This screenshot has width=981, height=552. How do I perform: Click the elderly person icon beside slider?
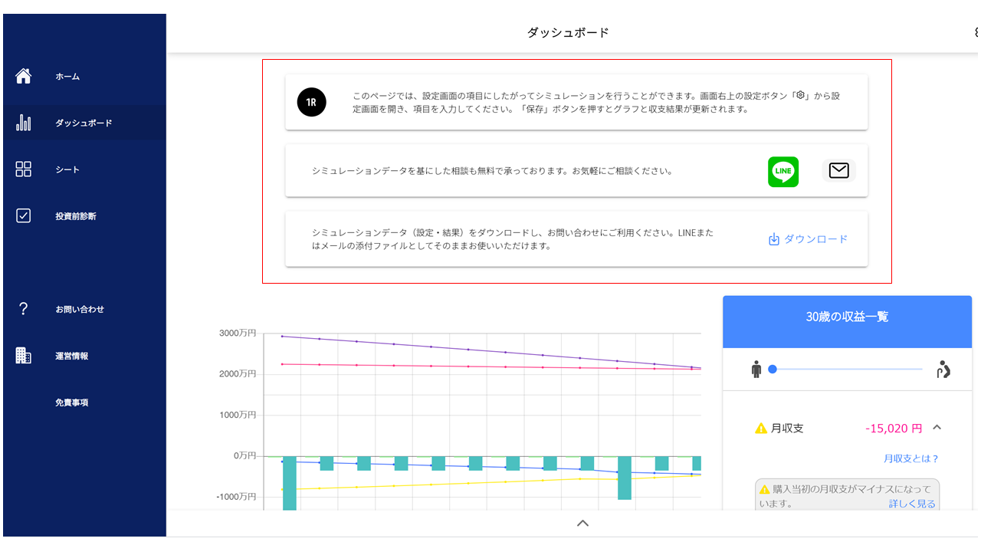click(943, 370)
